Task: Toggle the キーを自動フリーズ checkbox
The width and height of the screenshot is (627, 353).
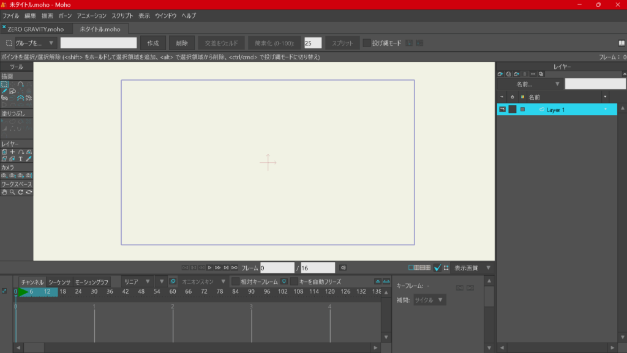Action: 295,282
